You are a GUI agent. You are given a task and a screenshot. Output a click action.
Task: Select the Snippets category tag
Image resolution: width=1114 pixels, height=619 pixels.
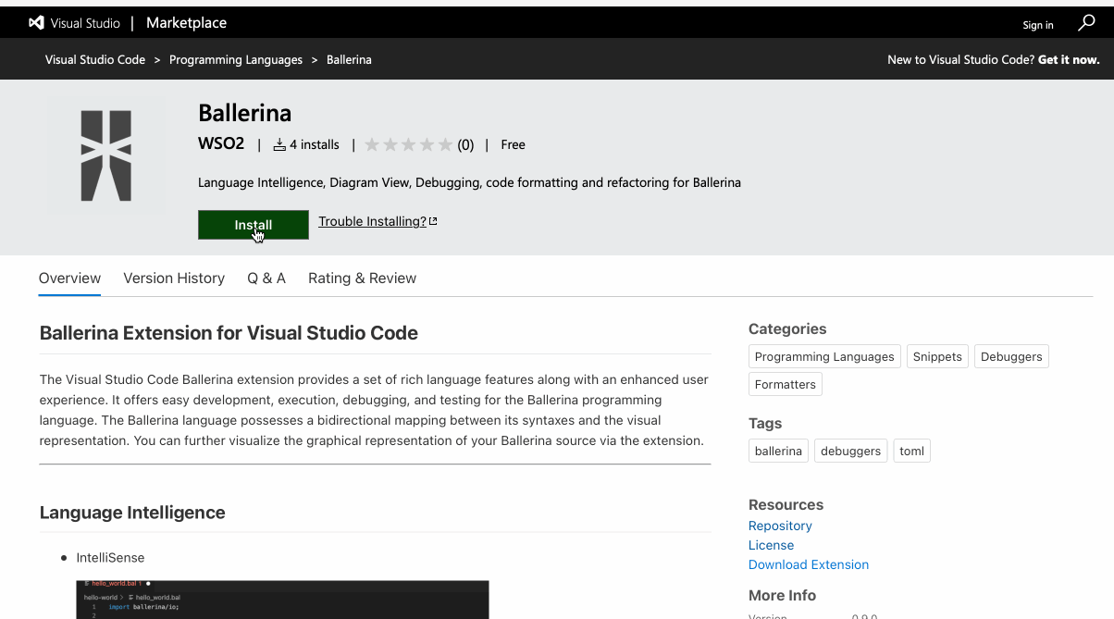(x=937, y=357)
